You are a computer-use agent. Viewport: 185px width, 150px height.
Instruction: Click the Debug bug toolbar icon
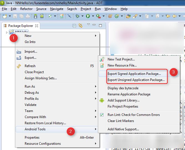tap(77, 16)
